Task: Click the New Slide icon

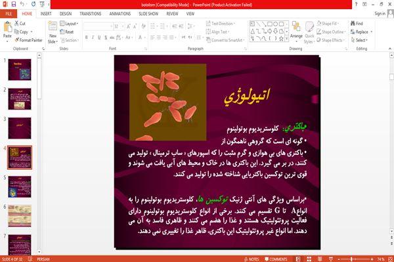Action: pos(53,27)
